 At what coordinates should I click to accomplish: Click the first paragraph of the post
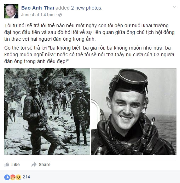pos(89,32)
